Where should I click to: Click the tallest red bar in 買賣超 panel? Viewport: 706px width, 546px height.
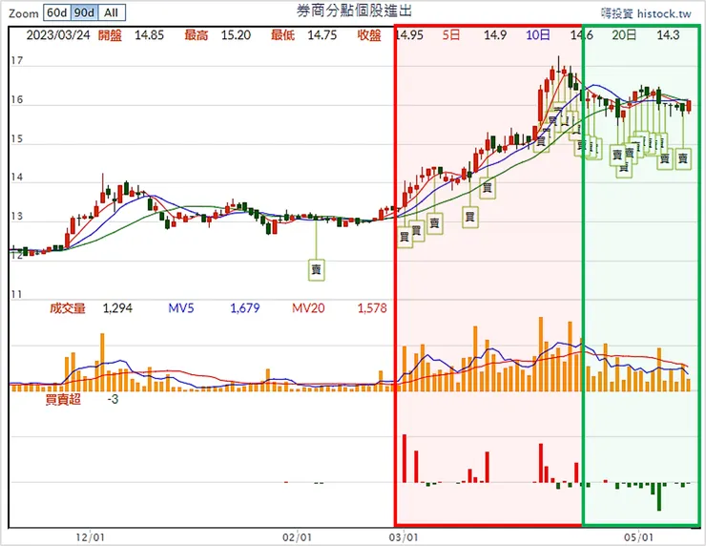[405, 458]
